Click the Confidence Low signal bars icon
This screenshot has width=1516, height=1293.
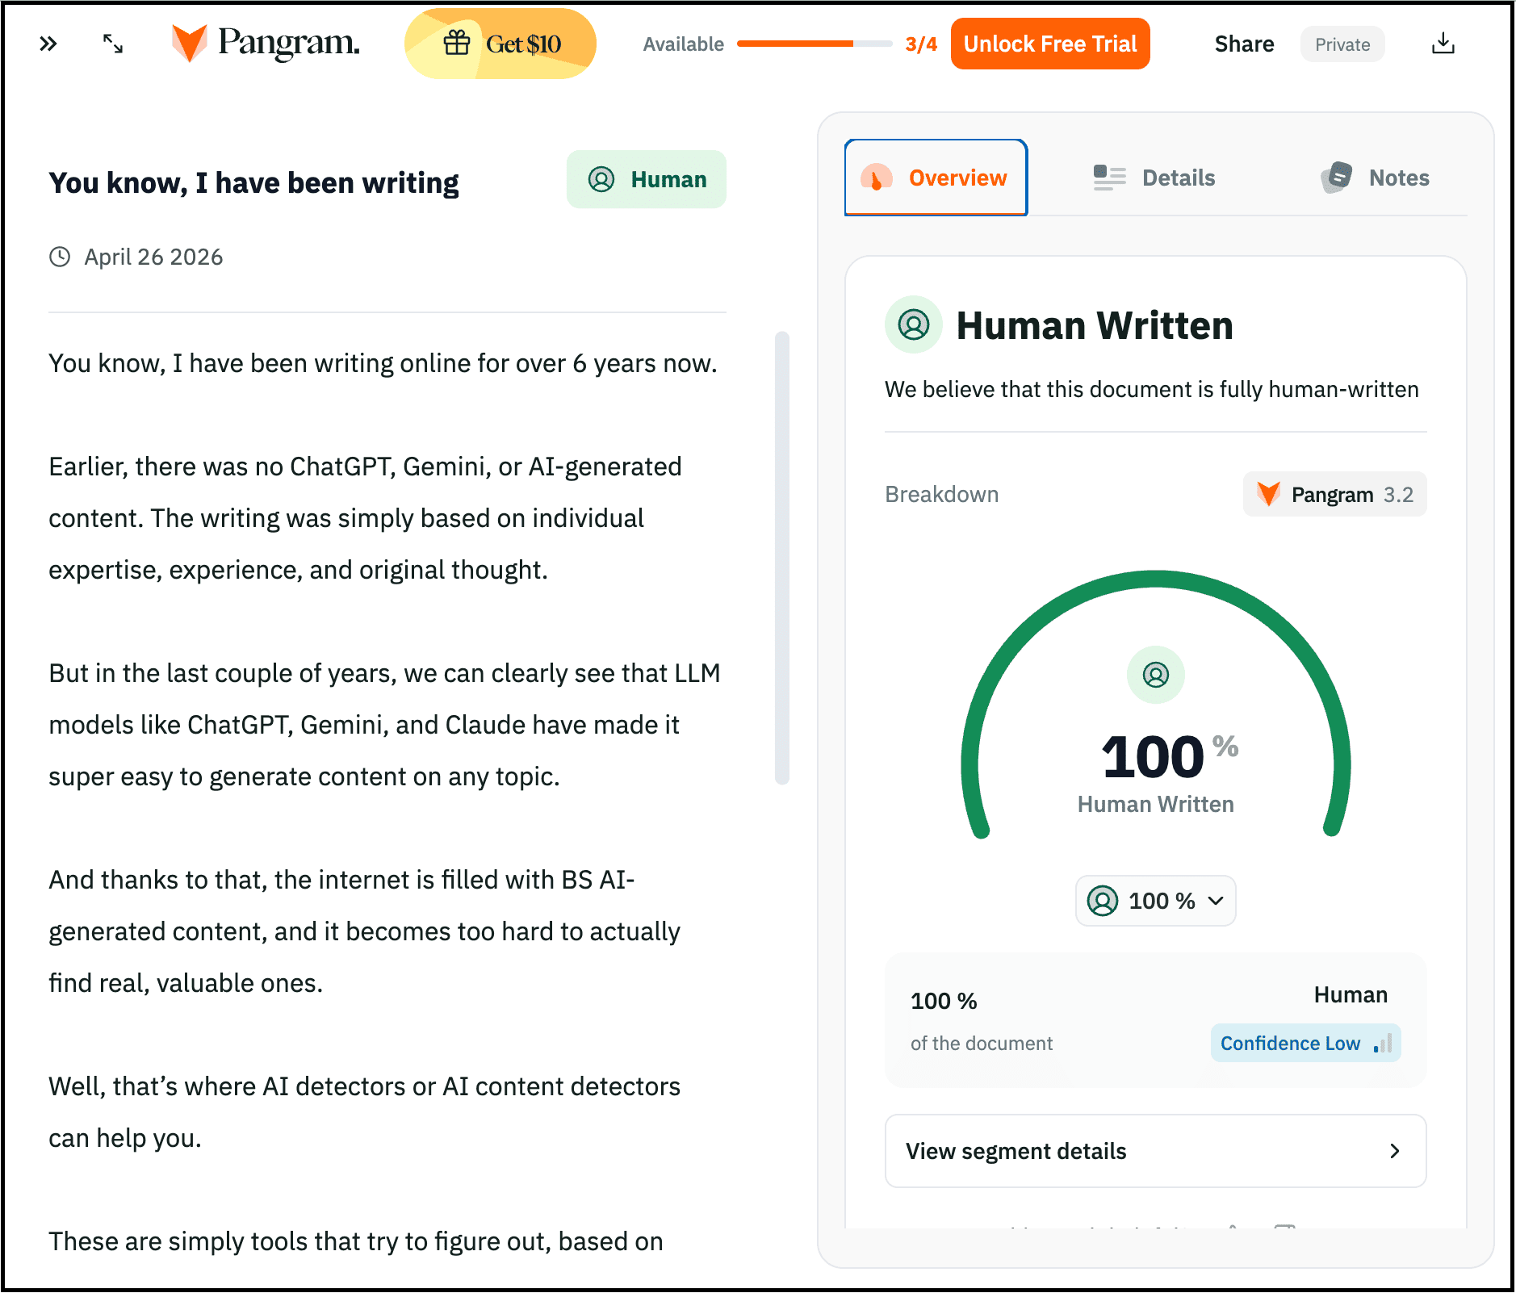pos(1383,1043)
